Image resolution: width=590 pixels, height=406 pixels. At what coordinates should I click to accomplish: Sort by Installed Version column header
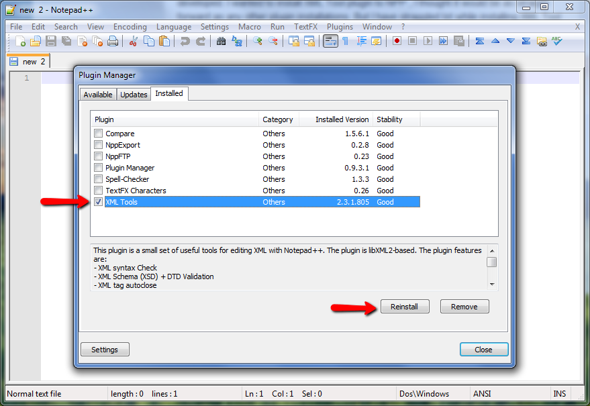click(x=336, y=119)
